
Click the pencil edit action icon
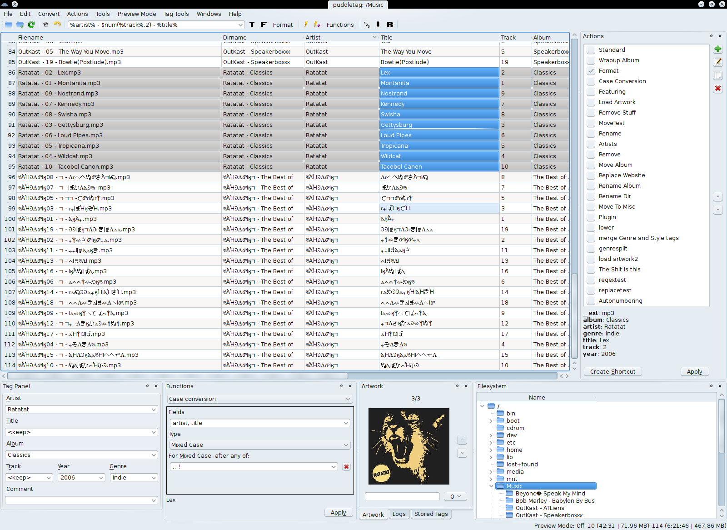click(718, 62)
